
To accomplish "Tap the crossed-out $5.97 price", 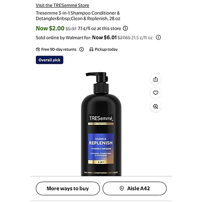I will [x=71, y=29].
